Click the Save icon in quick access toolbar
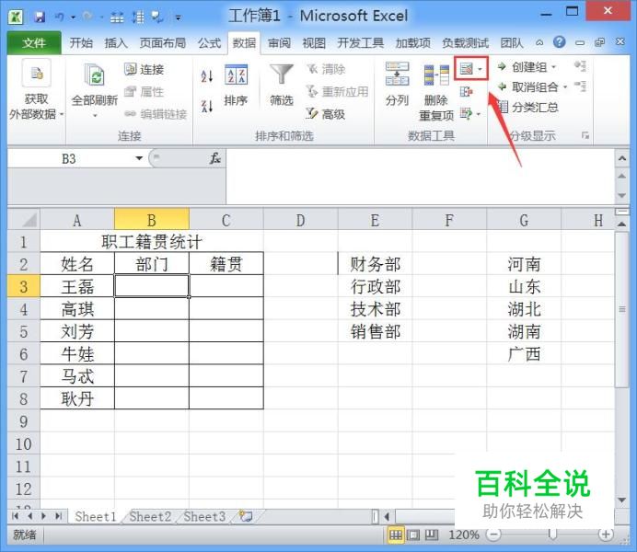637x552 pixels. pos(40,17)
